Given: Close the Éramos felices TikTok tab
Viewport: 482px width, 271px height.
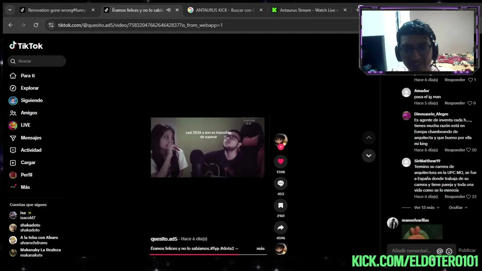Looking at the screenshot, I should [x=177, y=10].
